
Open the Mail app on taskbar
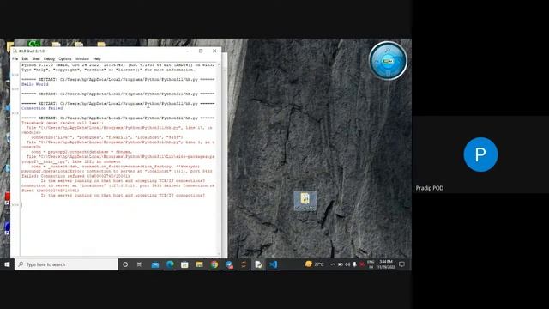pos(155,264)
